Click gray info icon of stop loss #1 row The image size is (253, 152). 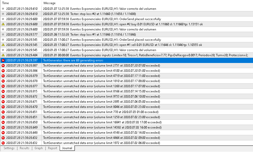(3, 35)
